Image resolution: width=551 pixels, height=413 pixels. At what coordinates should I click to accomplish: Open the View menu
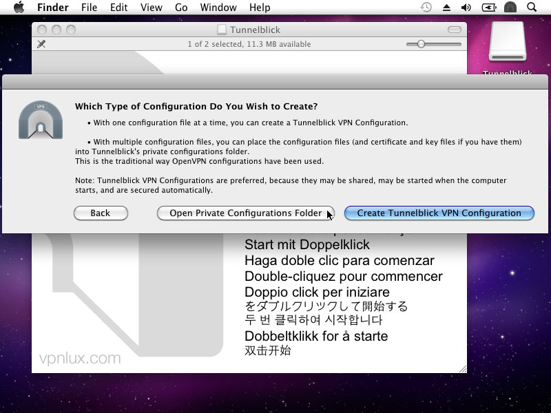click(151, 8)
